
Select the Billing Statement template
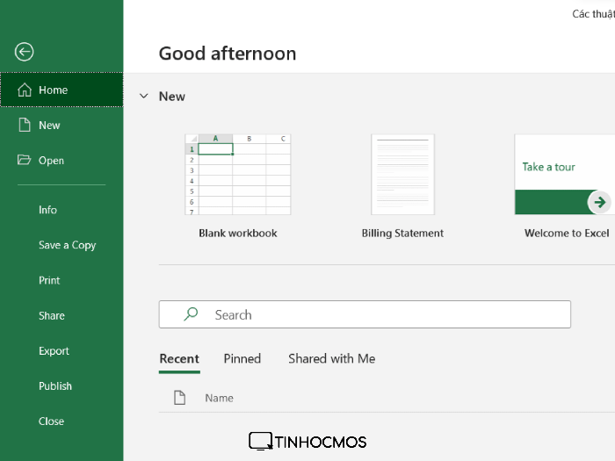click(402, 175)
